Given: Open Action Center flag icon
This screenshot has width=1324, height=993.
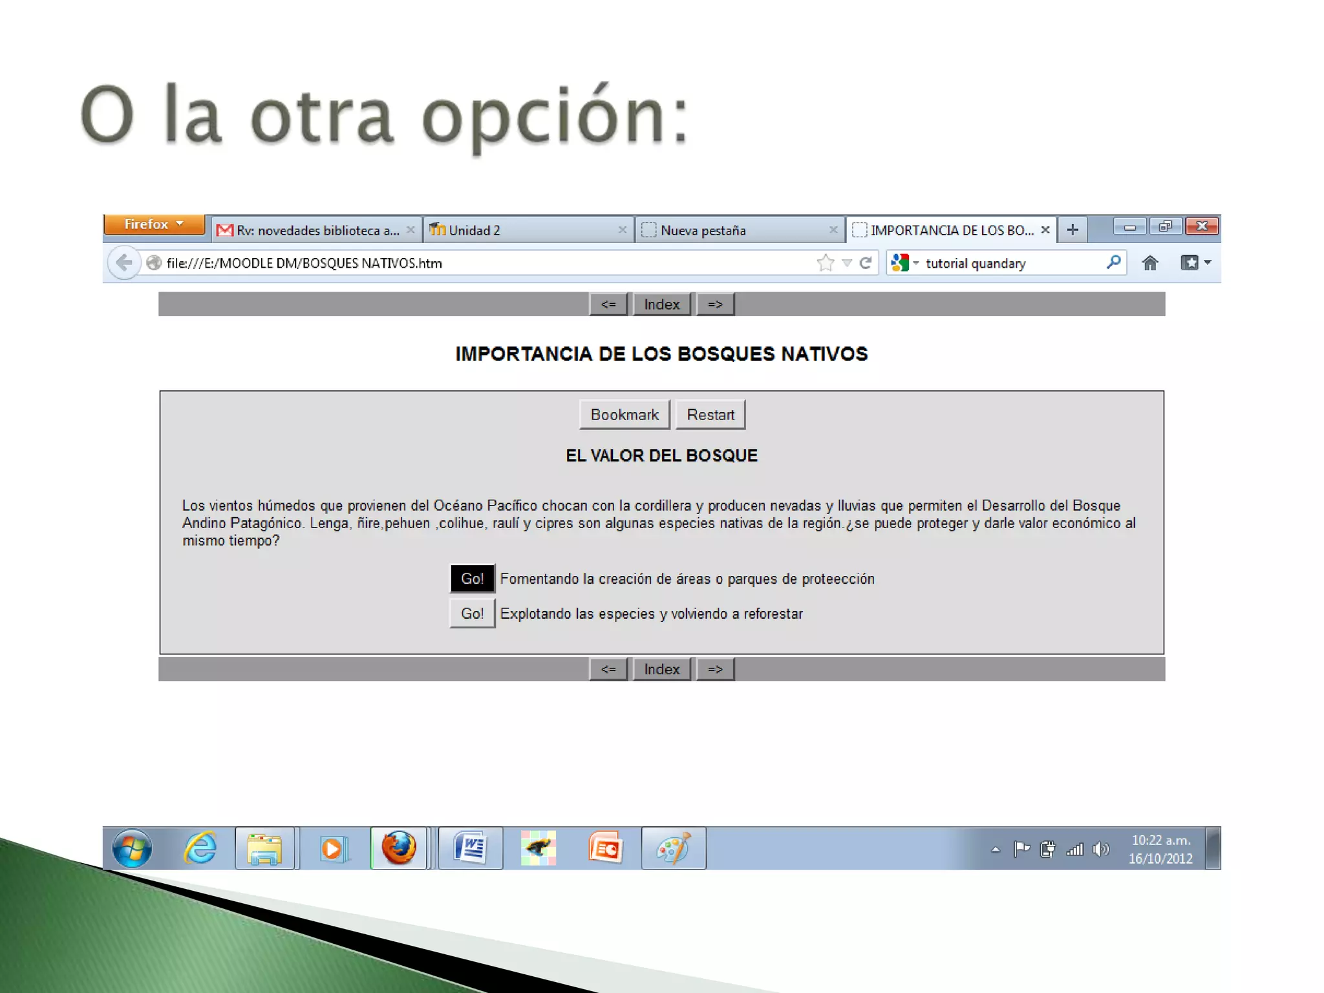Looking at the screenshot, I should tap(1021, 849).
